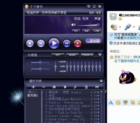Remove tracks with the minus icon
This screenshot has width=140, height=123.
[44, 87]
